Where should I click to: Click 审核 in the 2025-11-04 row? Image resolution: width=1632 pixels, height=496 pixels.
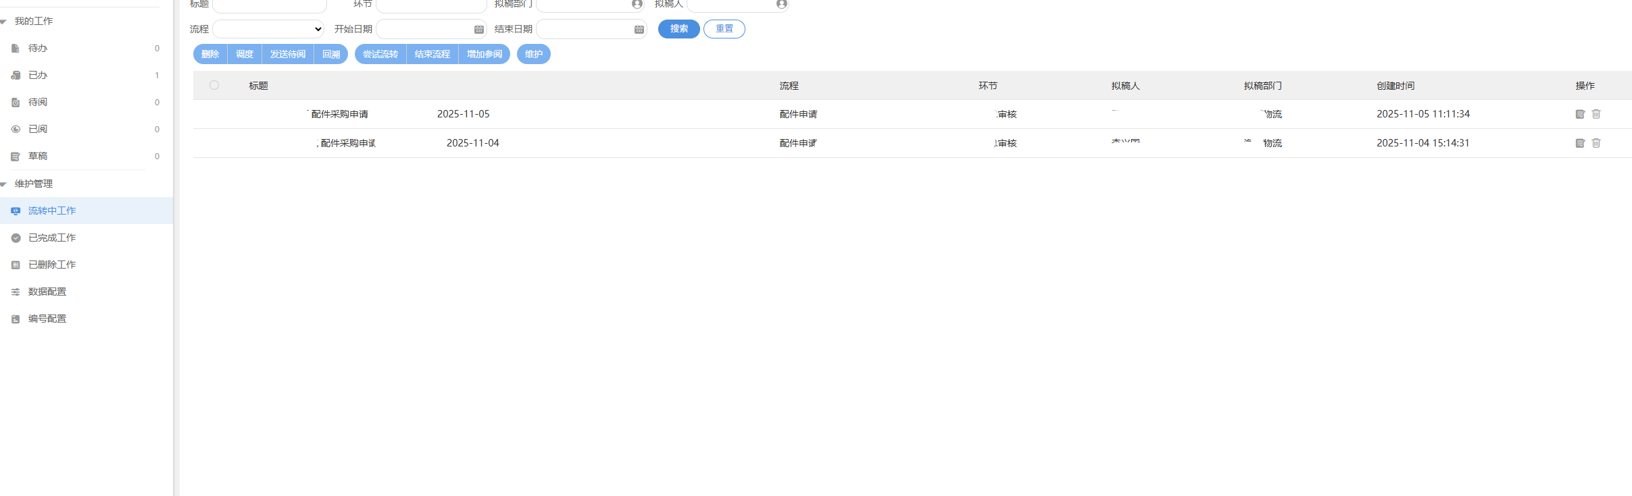pyautogui.click(x=1007, y=143)
